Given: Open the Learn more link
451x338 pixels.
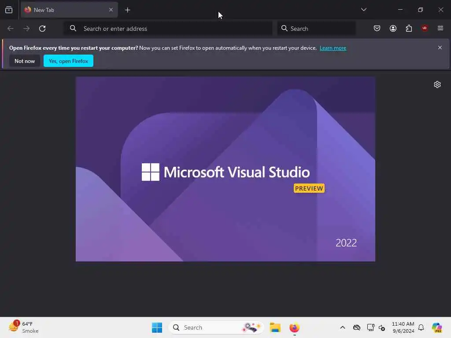Looking at the screenshot, I should tap(333, 48).
